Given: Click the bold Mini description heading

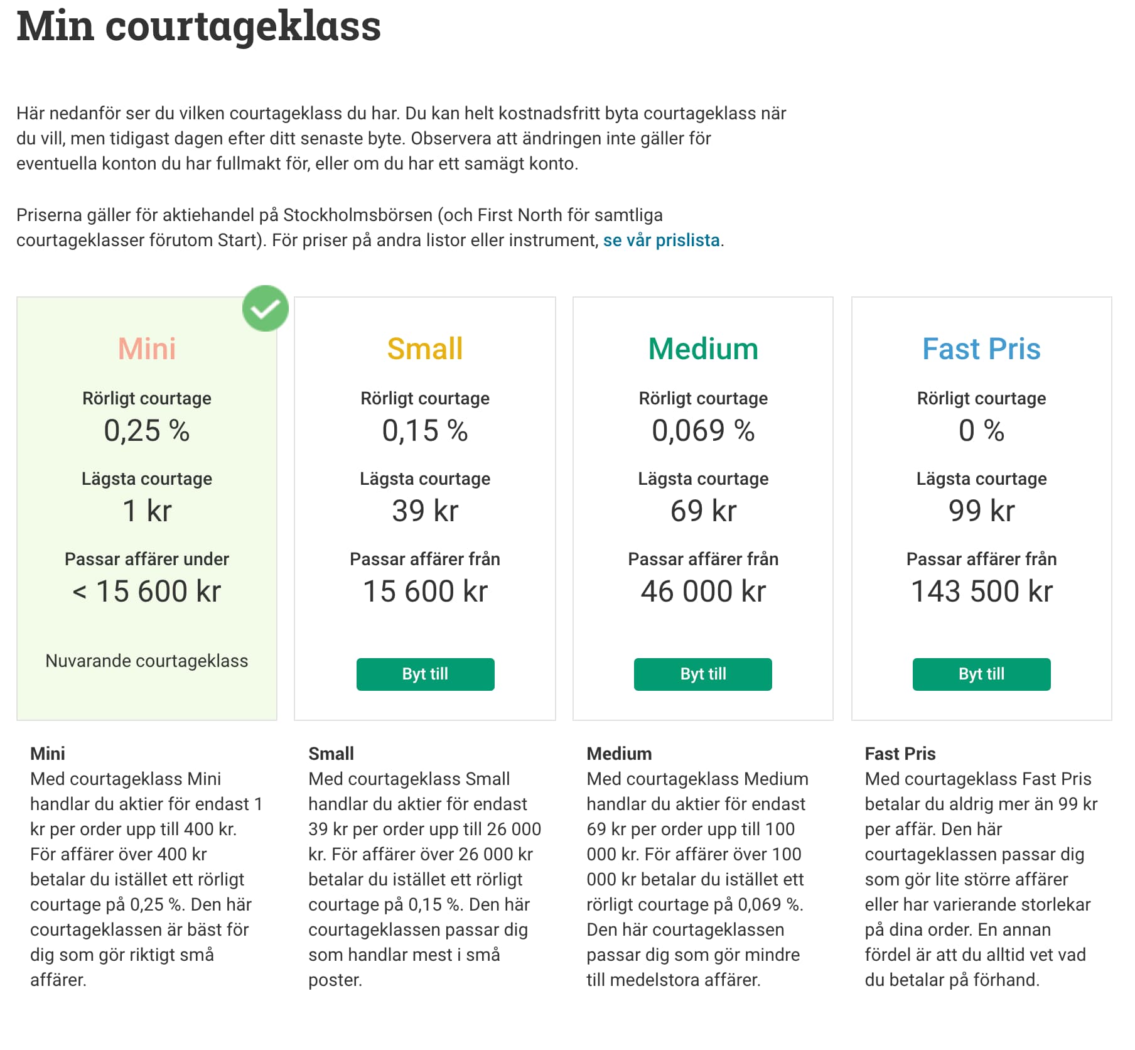Looking at the screenshot, I should click(48, 754).
